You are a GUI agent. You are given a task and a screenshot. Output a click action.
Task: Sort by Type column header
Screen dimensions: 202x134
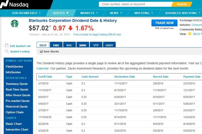click(69, 77)
